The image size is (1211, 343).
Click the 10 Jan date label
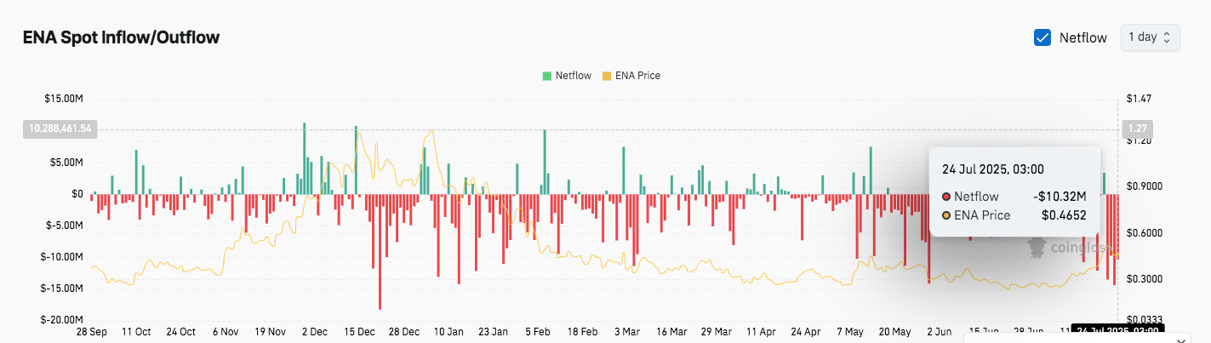[x=448, y=331]
